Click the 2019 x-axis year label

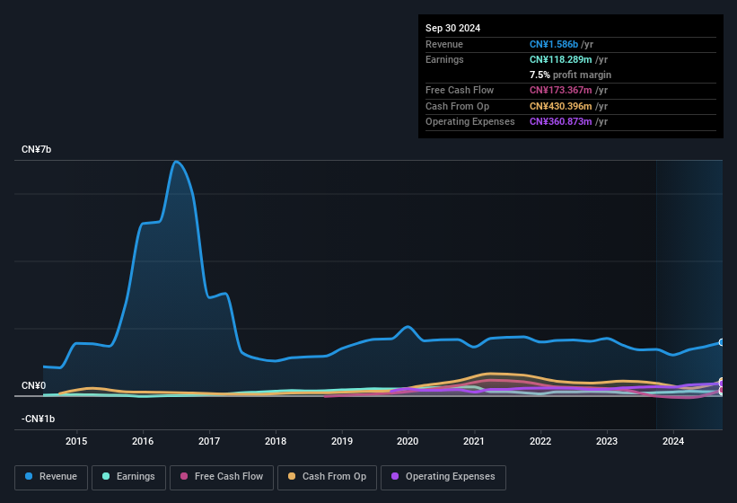tap(342, 441)
